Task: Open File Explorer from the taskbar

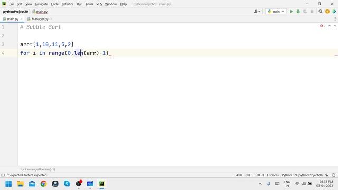Action: click(20, 184)
